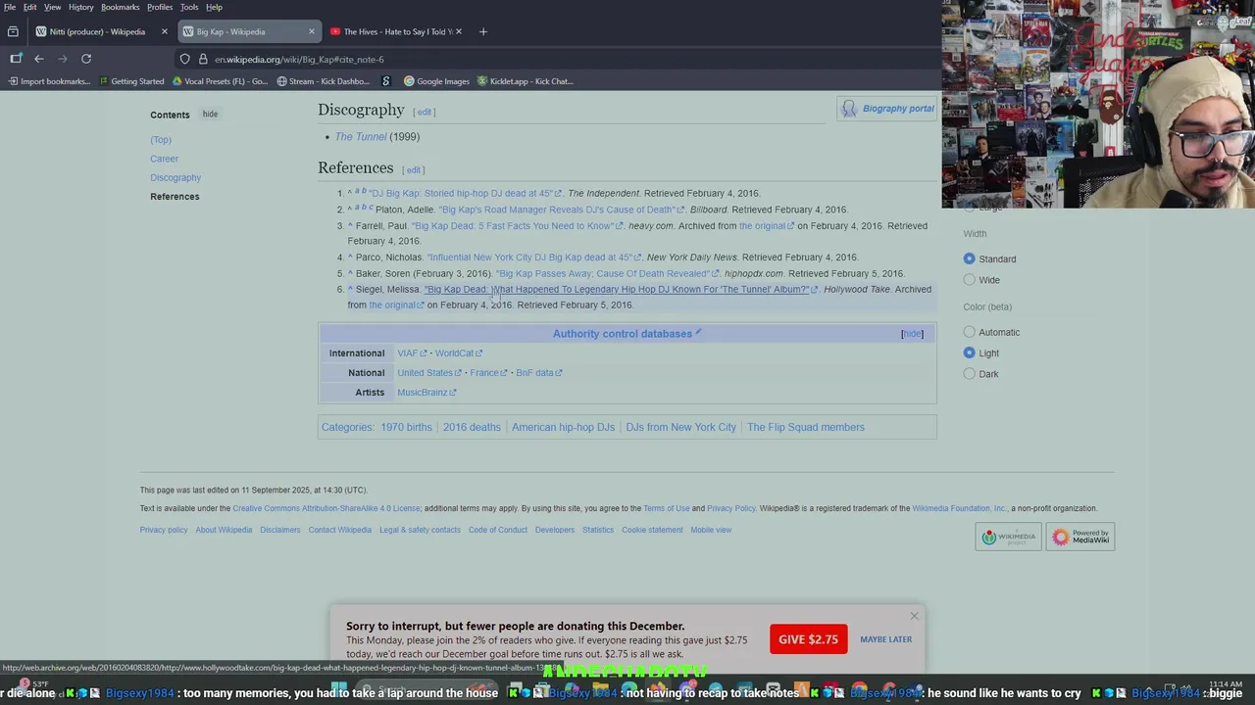Viewport: 1255px width, 705px height.
Task: Dismiss donation banner with X
Action: click(x=914, y=616)
